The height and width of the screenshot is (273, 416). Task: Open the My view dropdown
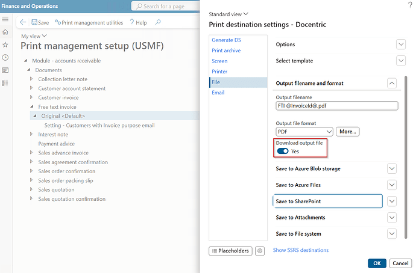point(34,36)
